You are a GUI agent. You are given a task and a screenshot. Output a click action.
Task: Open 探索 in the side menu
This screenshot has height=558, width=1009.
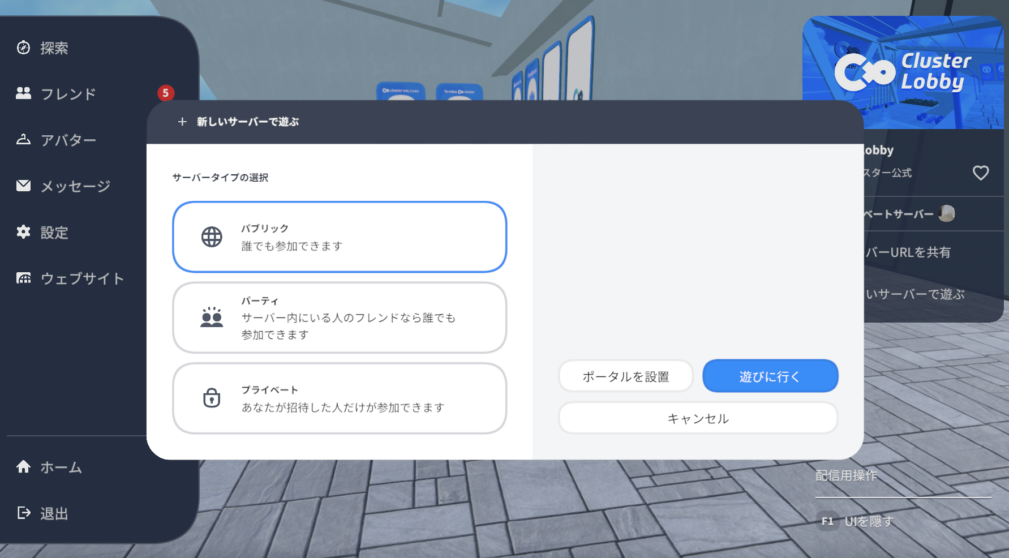tap(54, 48)
